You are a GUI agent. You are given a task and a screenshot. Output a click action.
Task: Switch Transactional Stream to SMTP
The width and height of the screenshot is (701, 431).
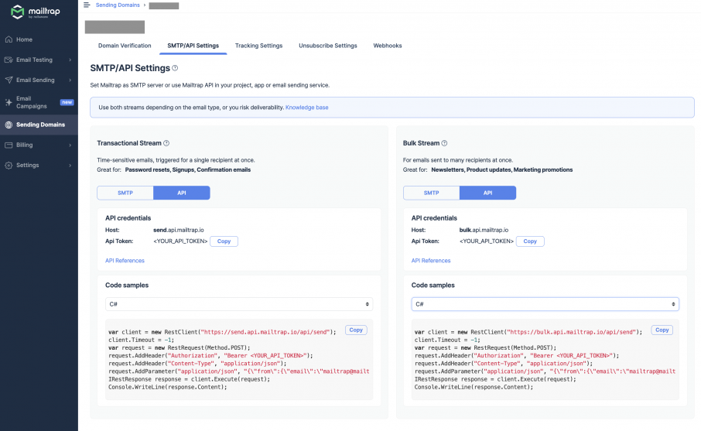(x=125, y=193)
